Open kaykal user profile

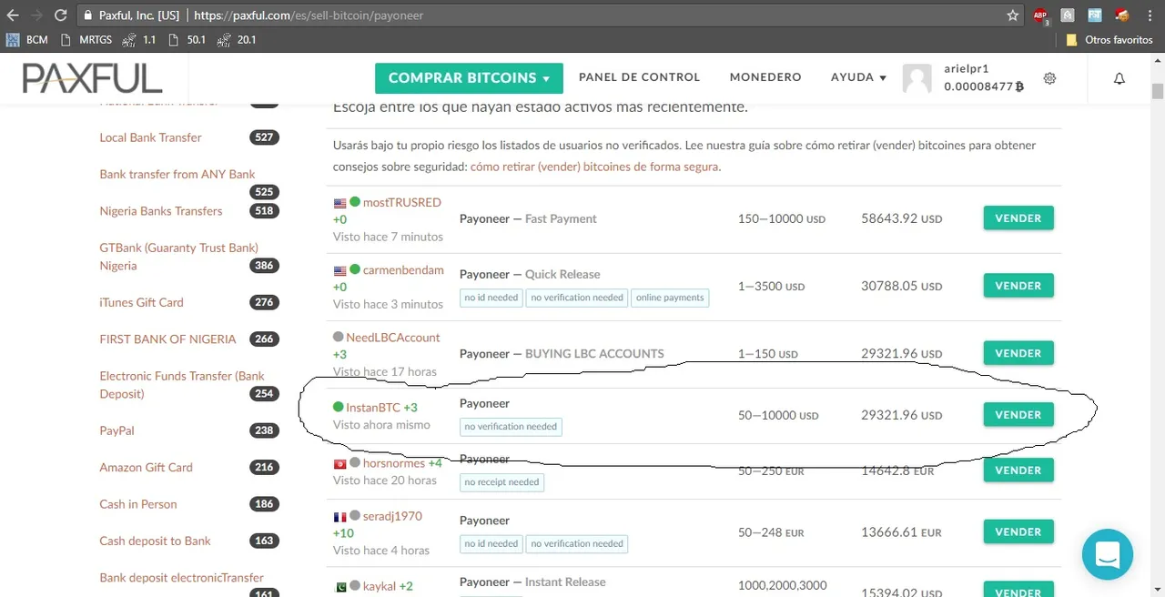coord(380,586)
